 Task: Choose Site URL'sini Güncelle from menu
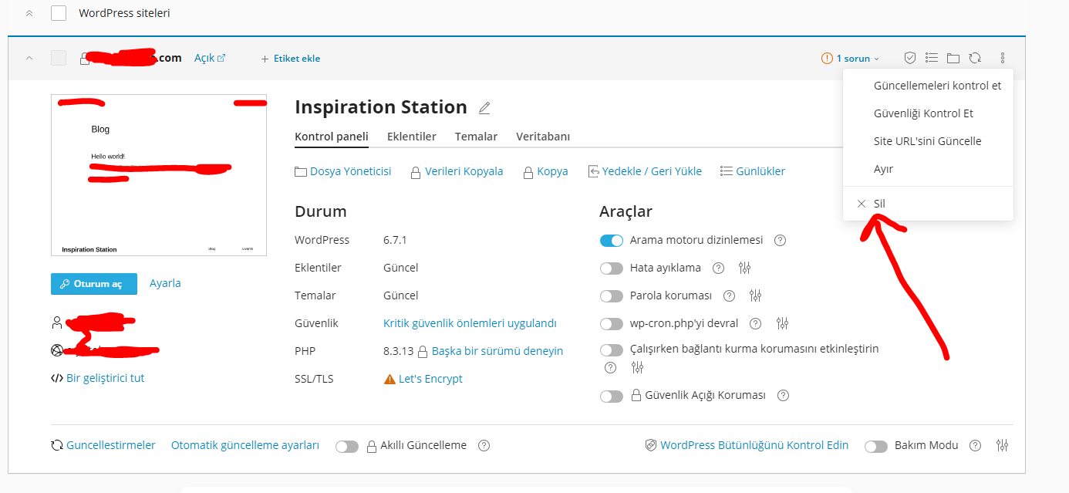[928, 141]
